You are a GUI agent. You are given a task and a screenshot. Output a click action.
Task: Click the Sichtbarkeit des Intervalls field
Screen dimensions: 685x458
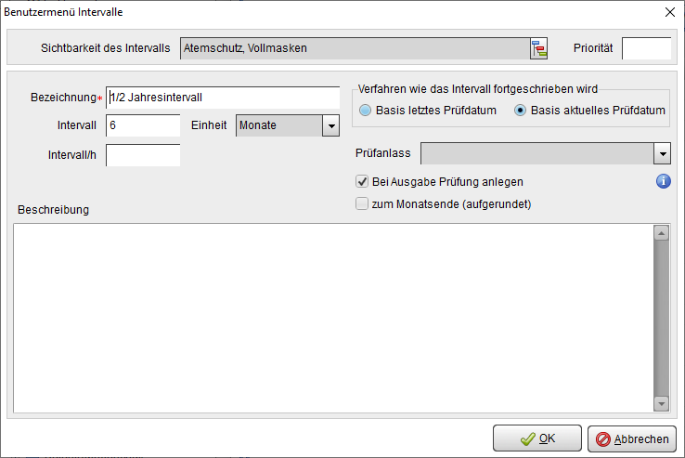click(353, 48)
